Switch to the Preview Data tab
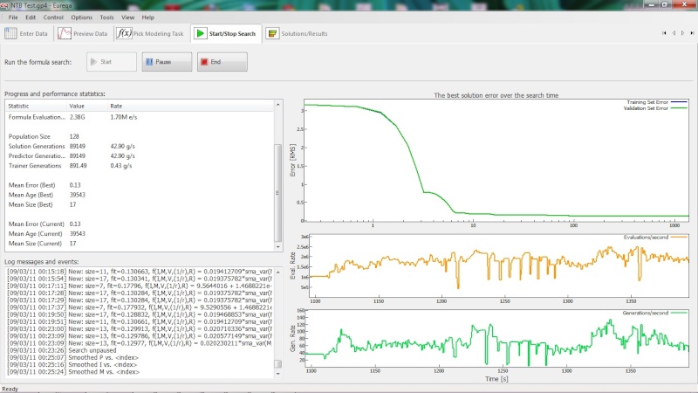The height and width of the screenshot is (393, 698). click(83, 33)
